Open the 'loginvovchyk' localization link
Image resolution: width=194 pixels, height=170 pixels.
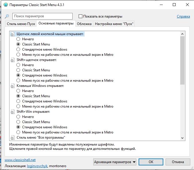click(x=37, y=166)
